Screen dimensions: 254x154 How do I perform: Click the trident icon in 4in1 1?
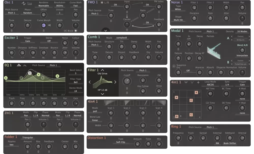pos(186,82)
